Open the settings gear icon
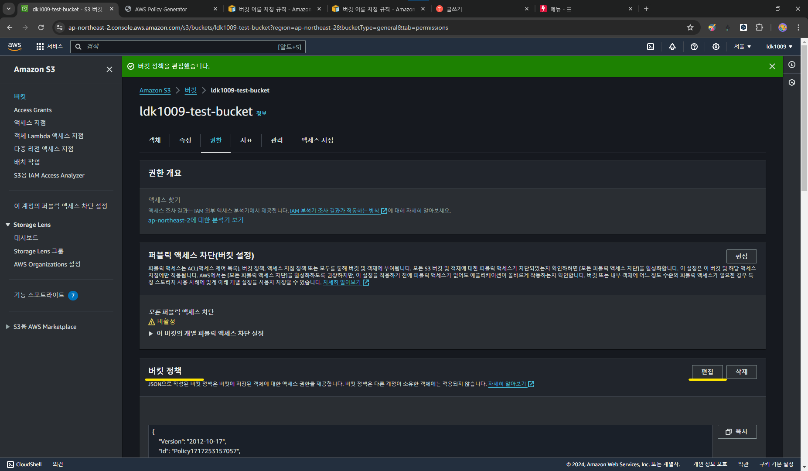 (x=716, y=47)
